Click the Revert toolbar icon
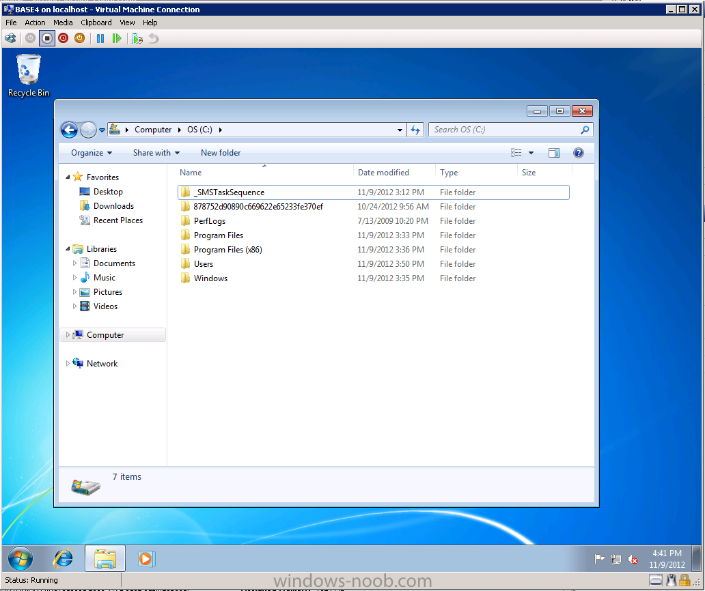This screenshot has height=591, width=705. point(154,39)
